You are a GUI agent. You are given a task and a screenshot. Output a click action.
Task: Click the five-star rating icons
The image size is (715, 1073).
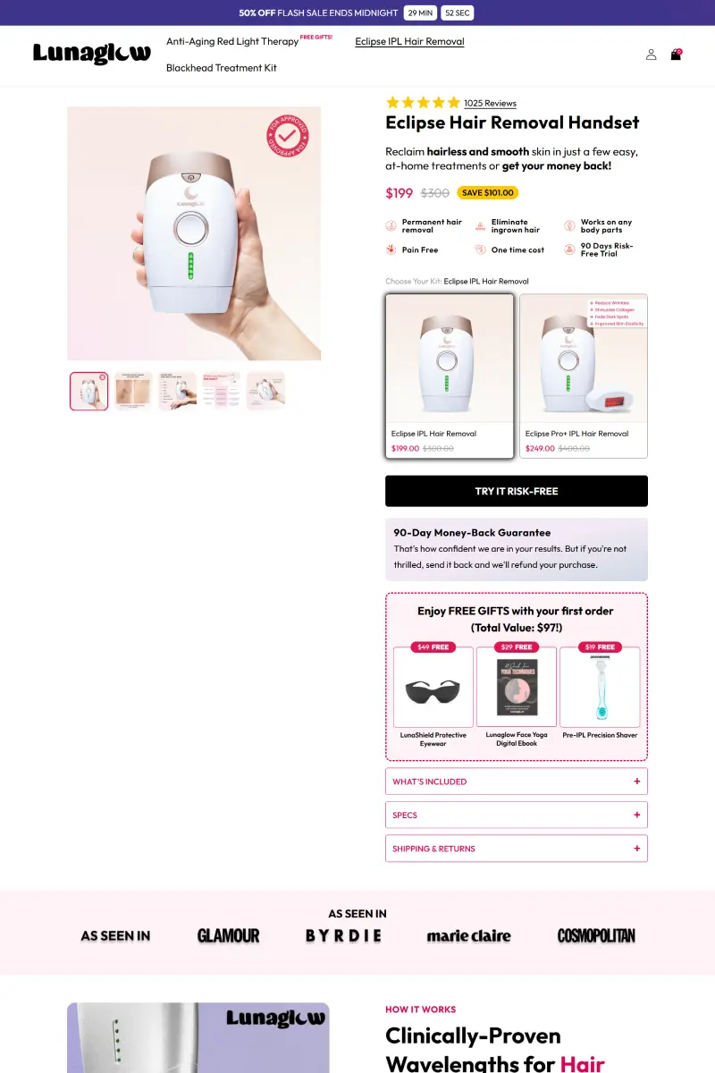pos(423,103)
